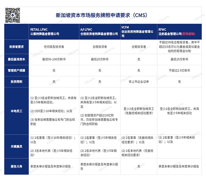Click the 关键雇员 row header
This screenshot has height=179, width=206.
click(16, 146)
